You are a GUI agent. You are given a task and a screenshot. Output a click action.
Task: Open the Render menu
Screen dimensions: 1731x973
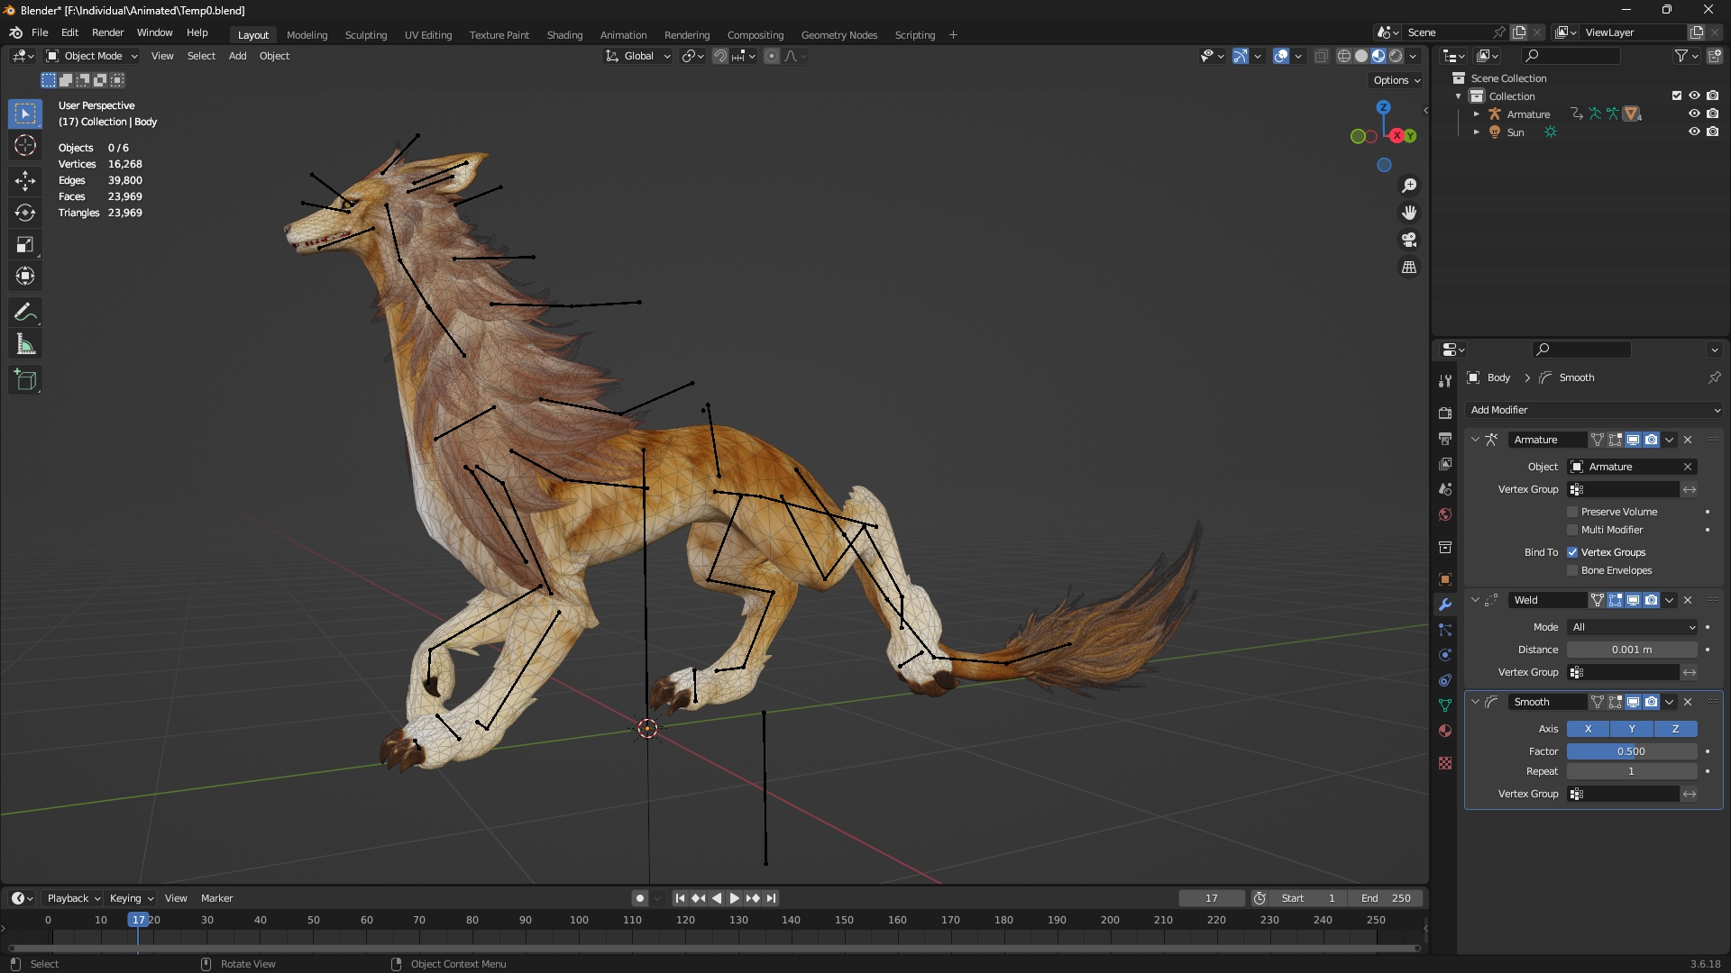click(x=107, y=32)
